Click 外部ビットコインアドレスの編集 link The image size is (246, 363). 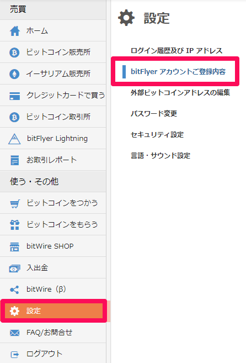click(180, 93)
